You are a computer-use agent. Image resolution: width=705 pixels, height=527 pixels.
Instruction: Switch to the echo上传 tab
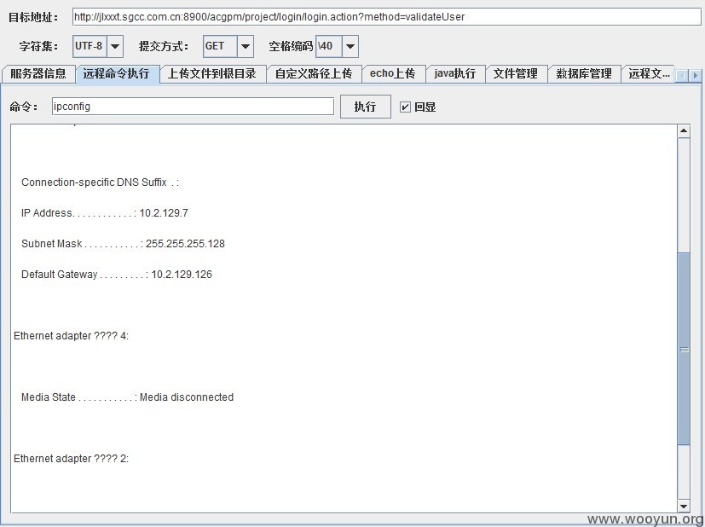(393, 73)
